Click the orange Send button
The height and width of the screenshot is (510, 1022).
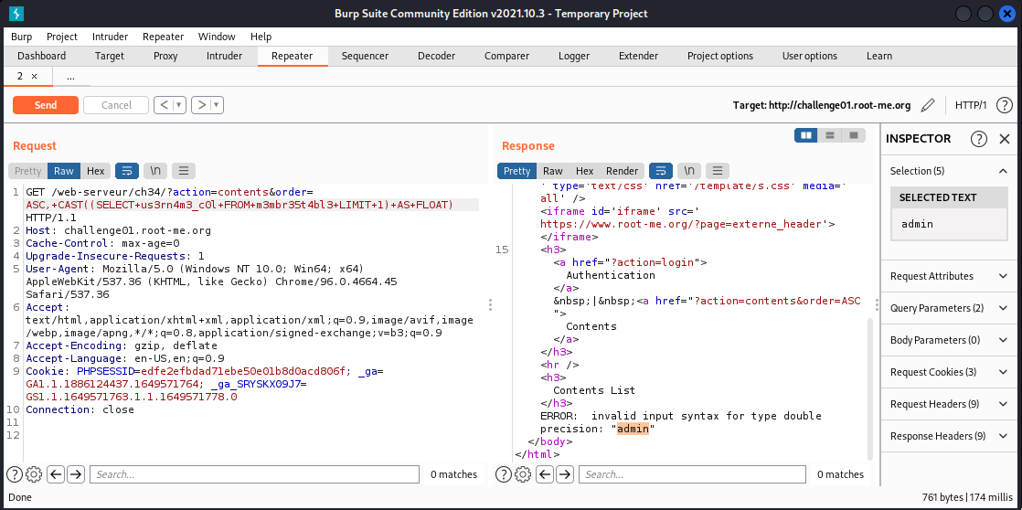pos(46,105)
